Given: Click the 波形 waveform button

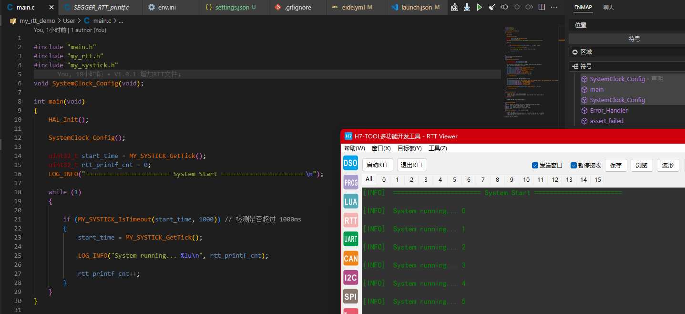Looking at the screenshot, I should click(x=668, y=165).
